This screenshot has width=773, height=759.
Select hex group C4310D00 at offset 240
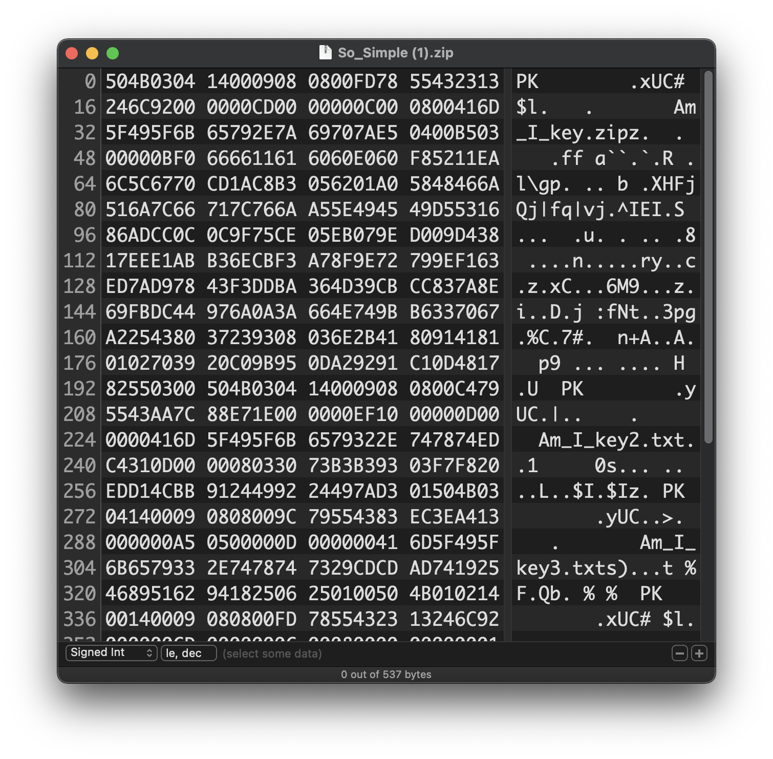click(150, 466)
